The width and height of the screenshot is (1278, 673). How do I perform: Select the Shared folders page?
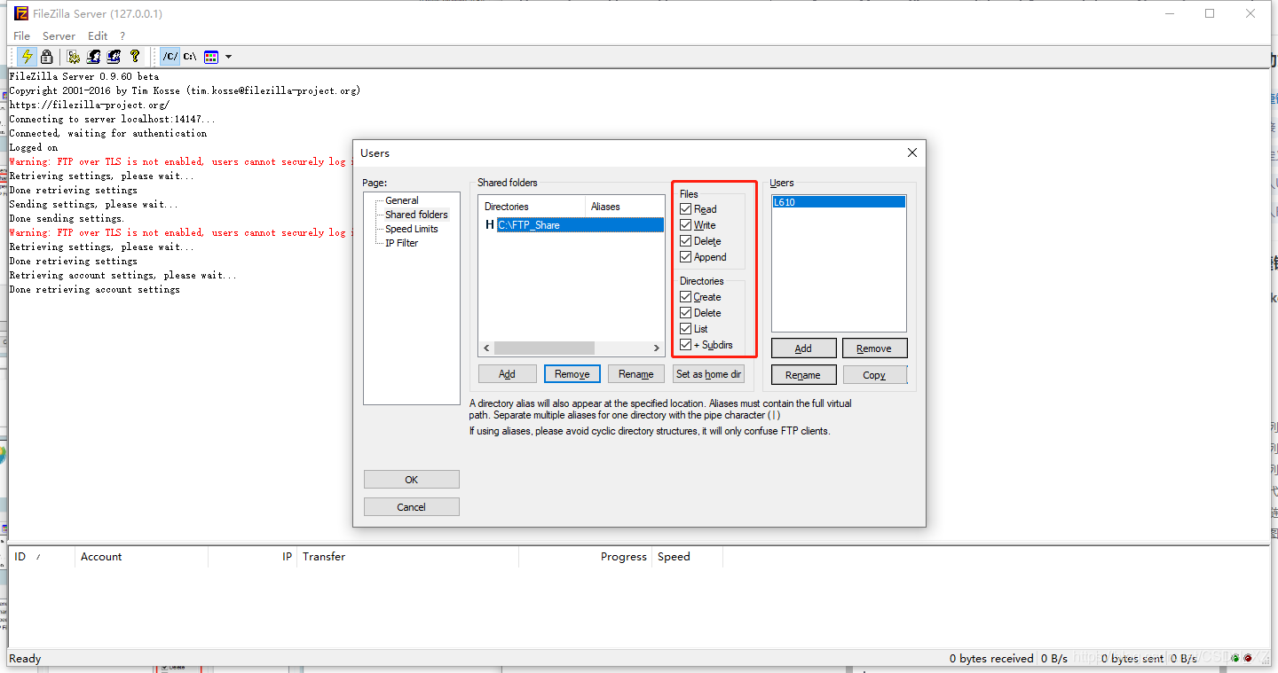(x=416, y=215)
